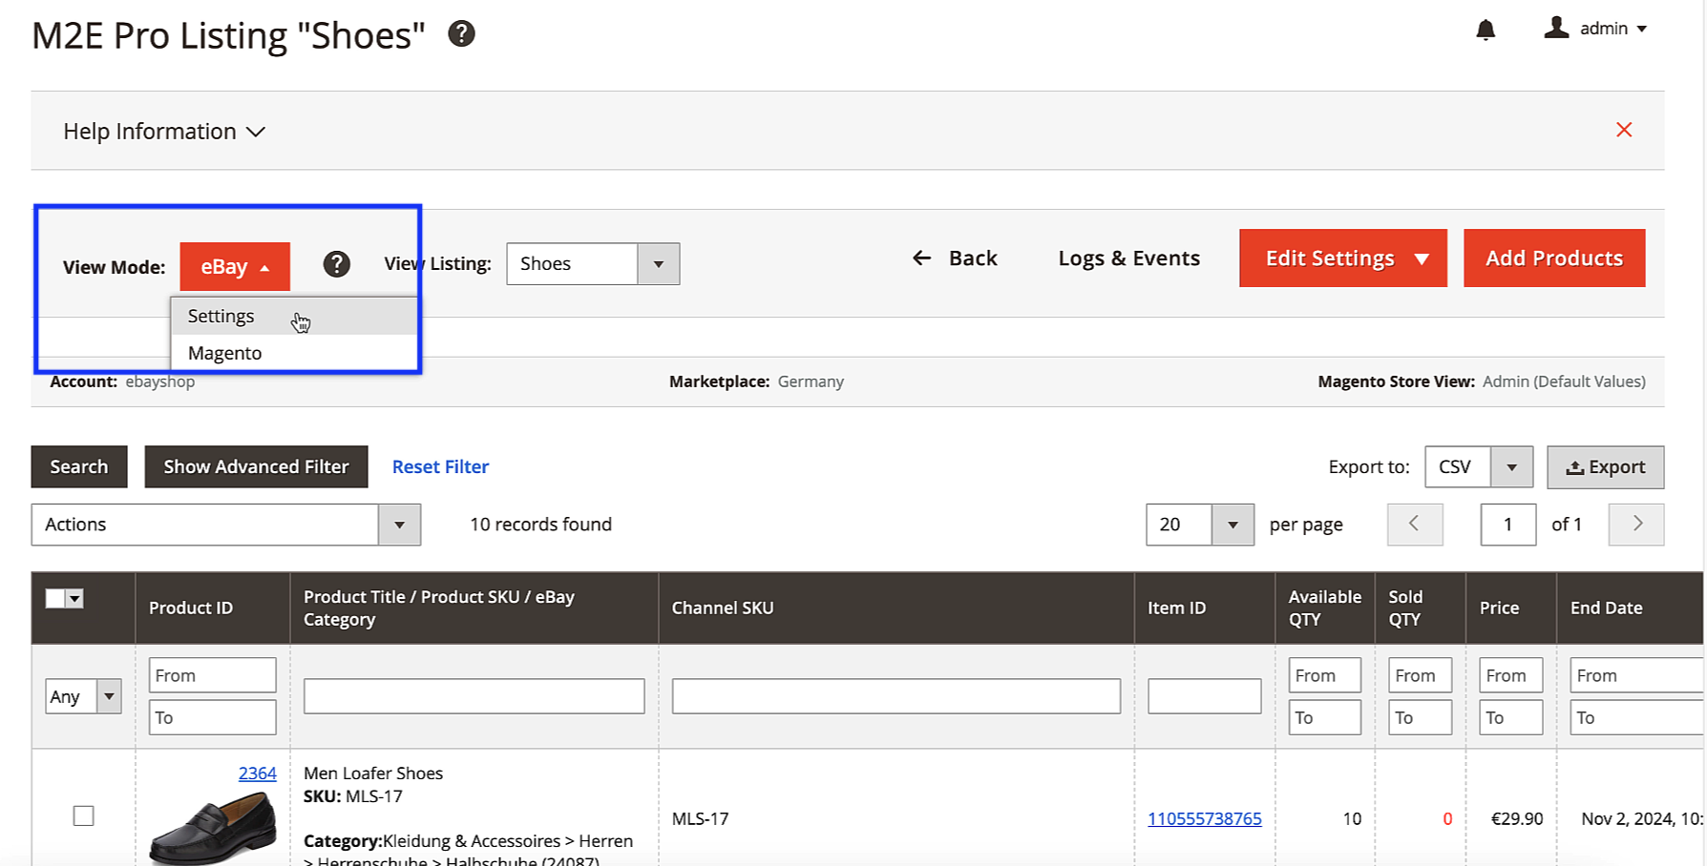The image size is (1707, 866).
Task: Click the loafer shoe thumbnail
Action: (x=213, y=829)
